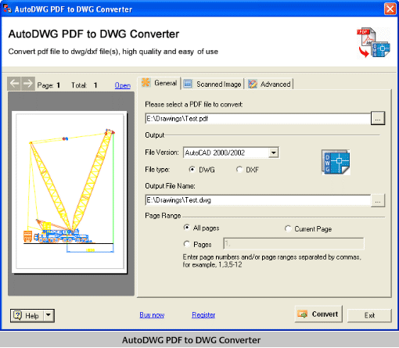Click the app icon in the title bar
This screenshot has height=348, width=399.
coord(7,9)
